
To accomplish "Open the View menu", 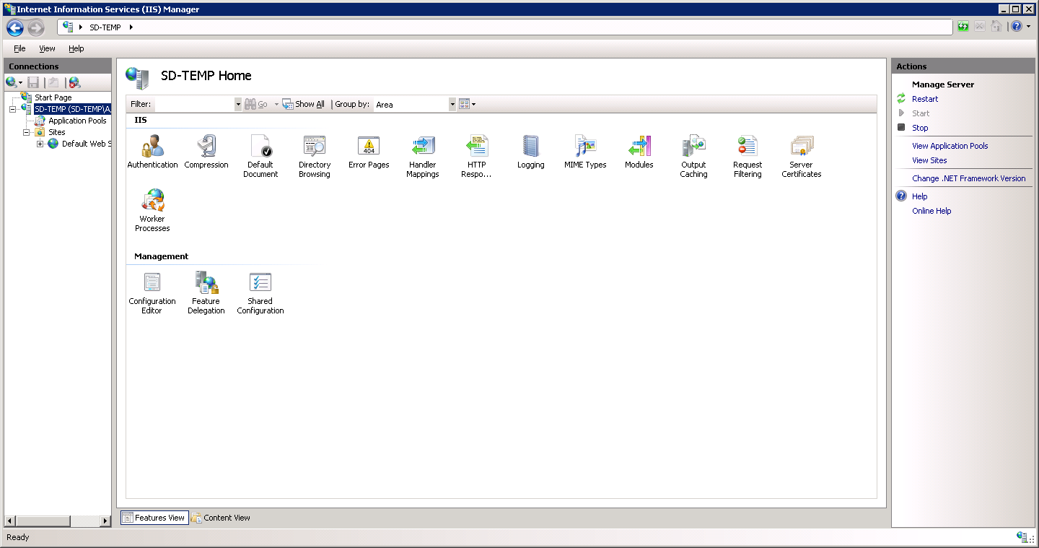I will click(x=47, y=48).
